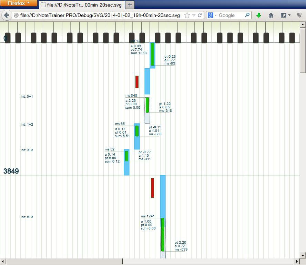This screenshot has height=265, width=306.
Task: Click the 'int: 3+3' label
Action: click(x=27, y=150)
